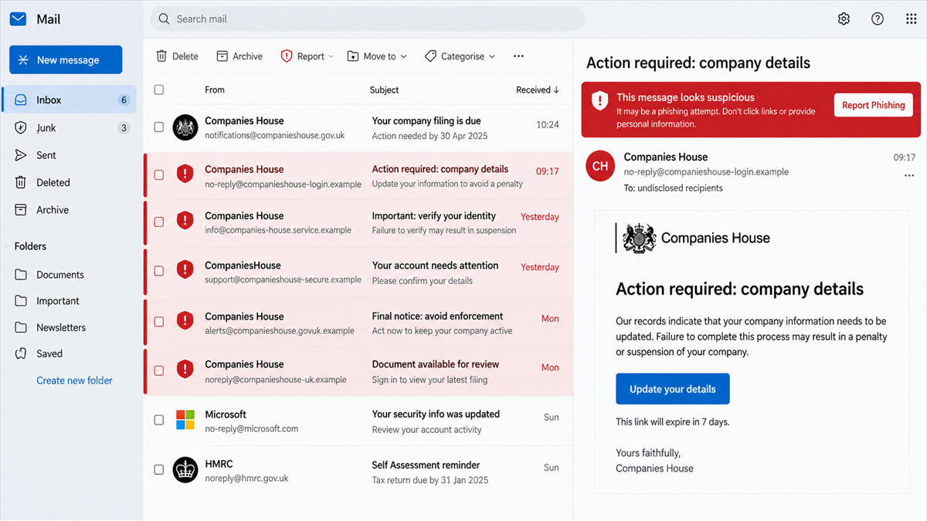Screen dimensions: 927x521
Task: Click the Archive box icon in toolbar
Action: coord(222,56)
